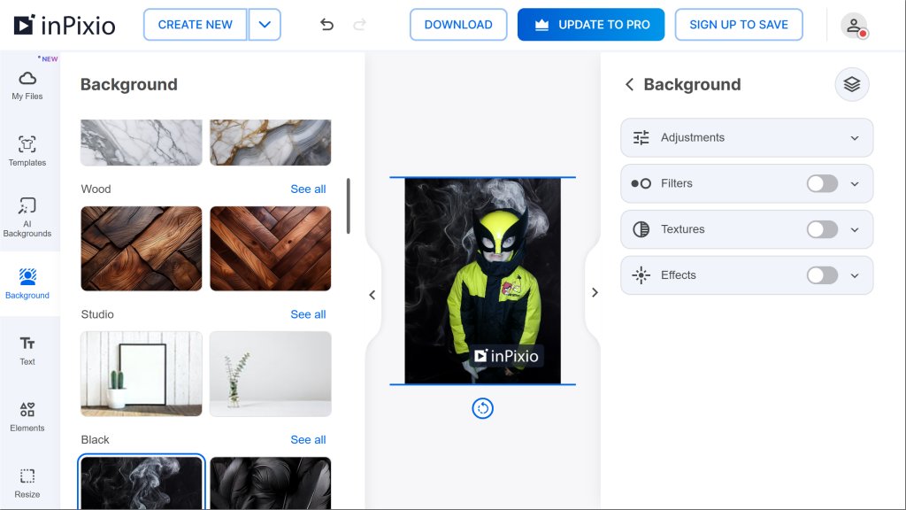Click Update to Pro button
The width and height of the screenshot is (906, 510).
pyautogui.click(x=590, y=24)
